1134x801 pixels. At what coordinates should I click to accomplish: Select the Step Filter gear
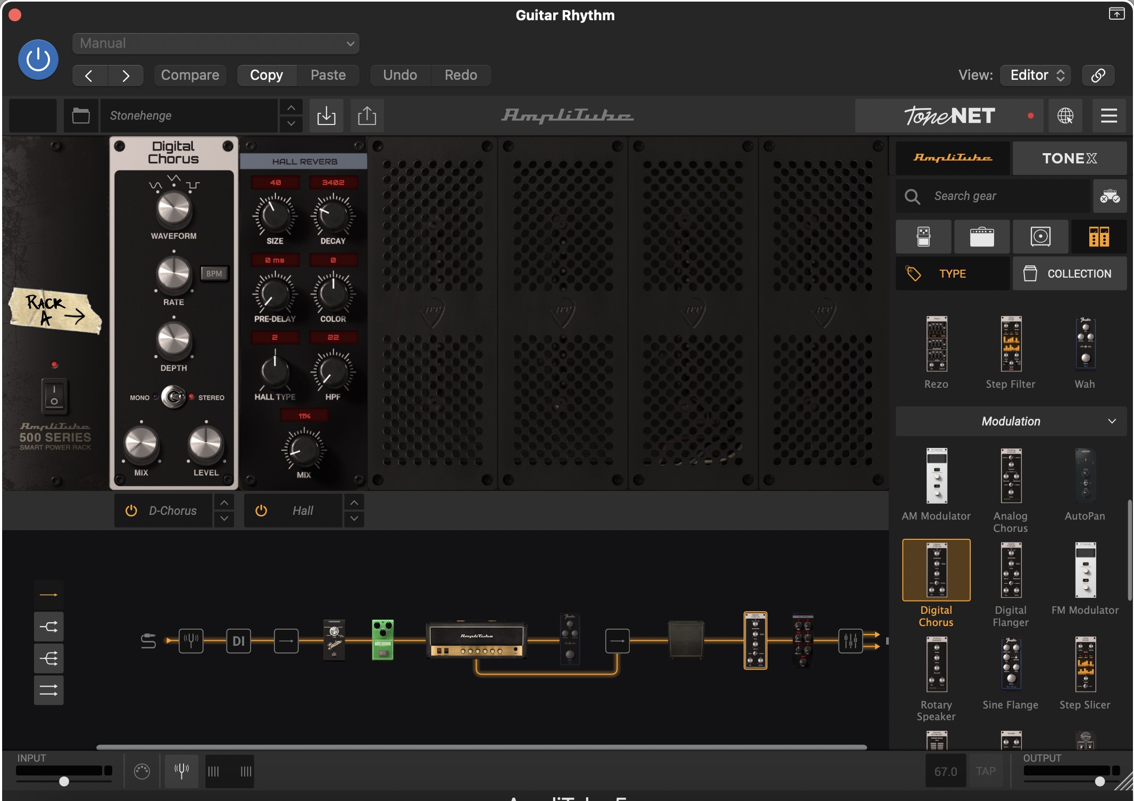point(1011,352)
